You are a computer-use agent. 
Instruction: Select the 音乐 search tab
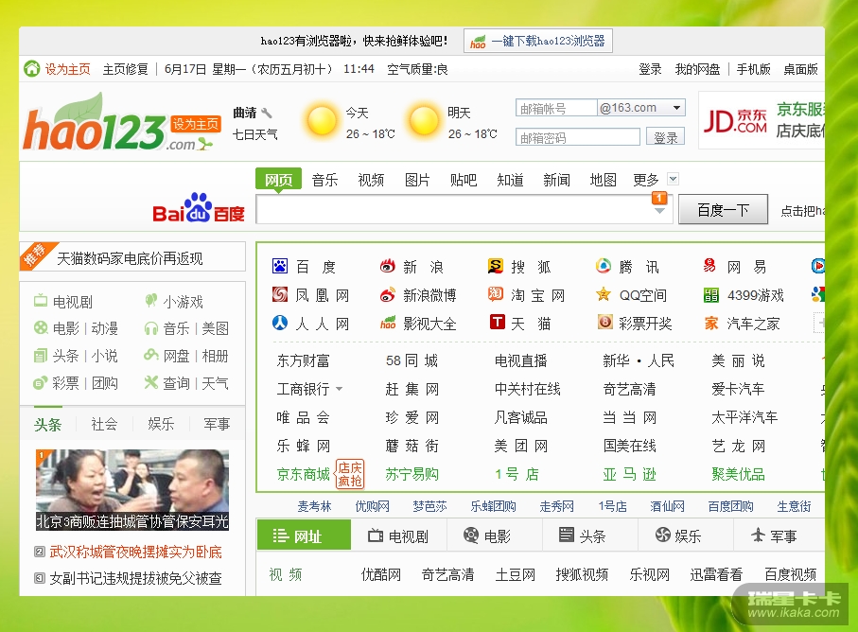click(324, 180)
